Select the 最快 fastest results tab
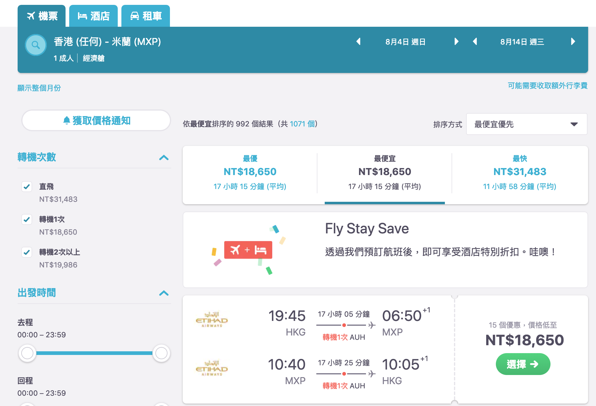Image resolution: width=596 pixels, height=406 pixels. [x=520, y=173]
